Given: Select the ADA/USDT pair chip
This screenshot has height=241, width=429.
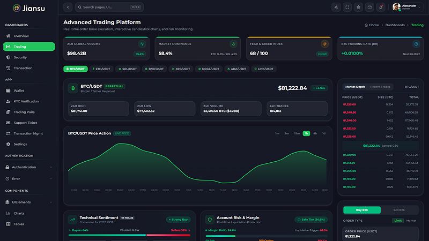Looking at the screenshot, I should coord(236,69).
